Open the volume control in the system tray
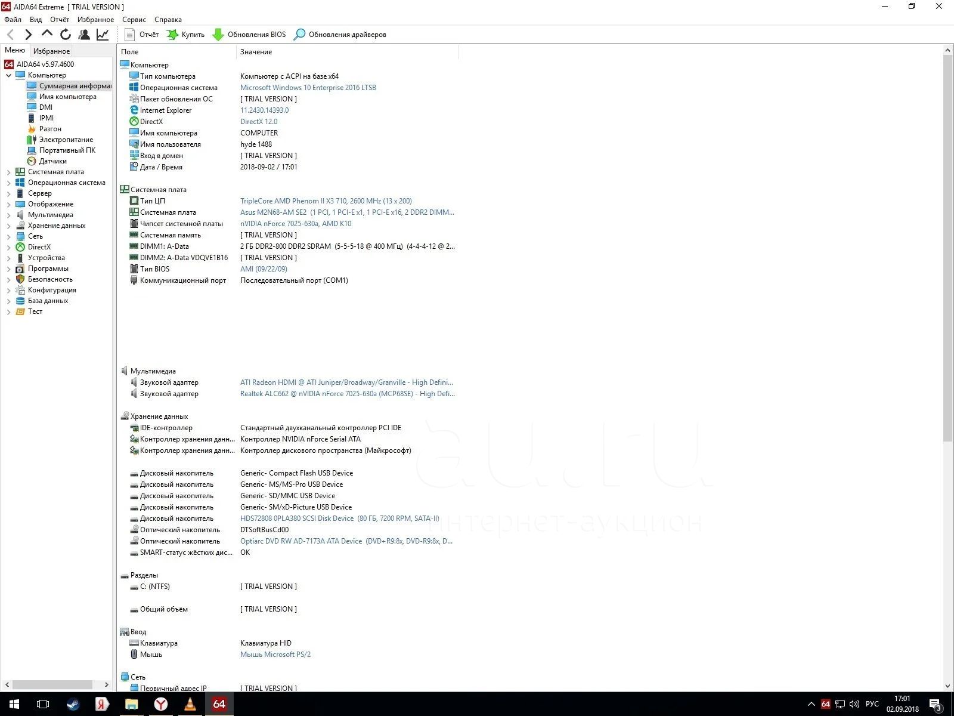Viewport: 954px width, 716px height. [854, 704]
